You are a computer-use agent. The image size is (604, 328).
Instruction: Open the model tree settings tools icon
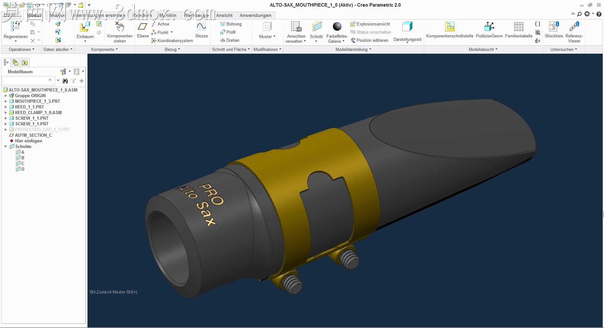click(63, 72)
